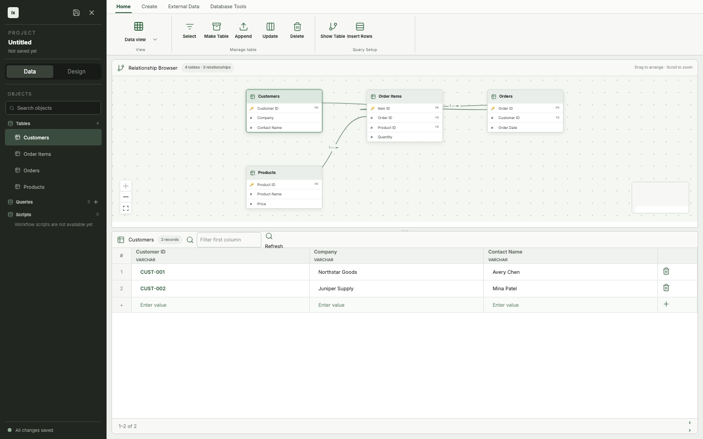Click the Update query tool
Image resolution: width=703 pixels, height=439 pixels.
pyautogui.click(x=270, y=30)
